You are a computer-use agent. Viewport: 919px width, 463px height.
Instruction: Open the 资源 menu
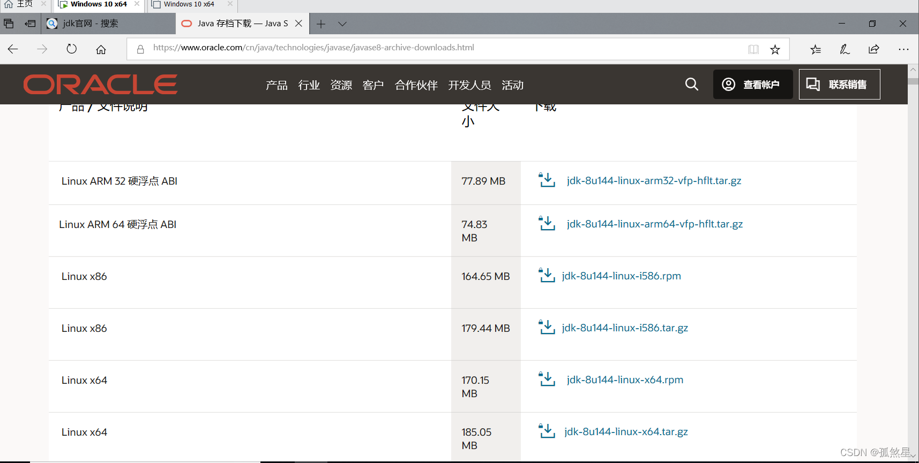[341, 85]
